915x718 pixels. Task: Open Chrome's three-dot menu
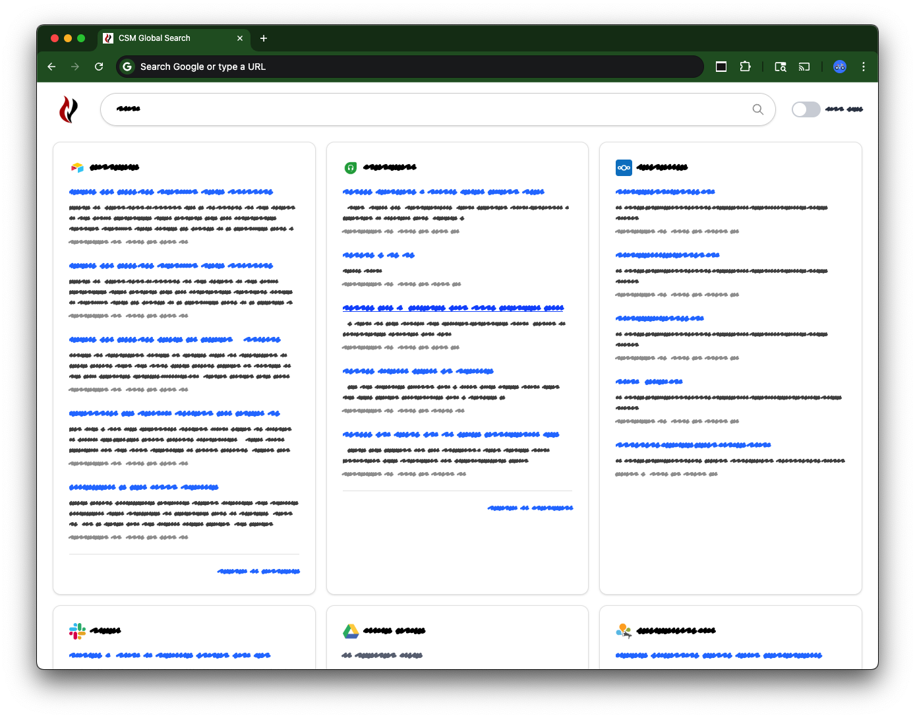pos(863,67)
